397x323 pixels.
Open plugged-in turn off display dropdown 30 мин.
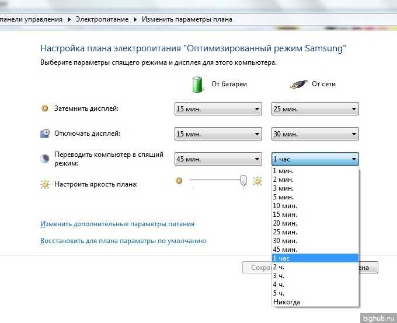pyautogui.click(x=315, y=134)
